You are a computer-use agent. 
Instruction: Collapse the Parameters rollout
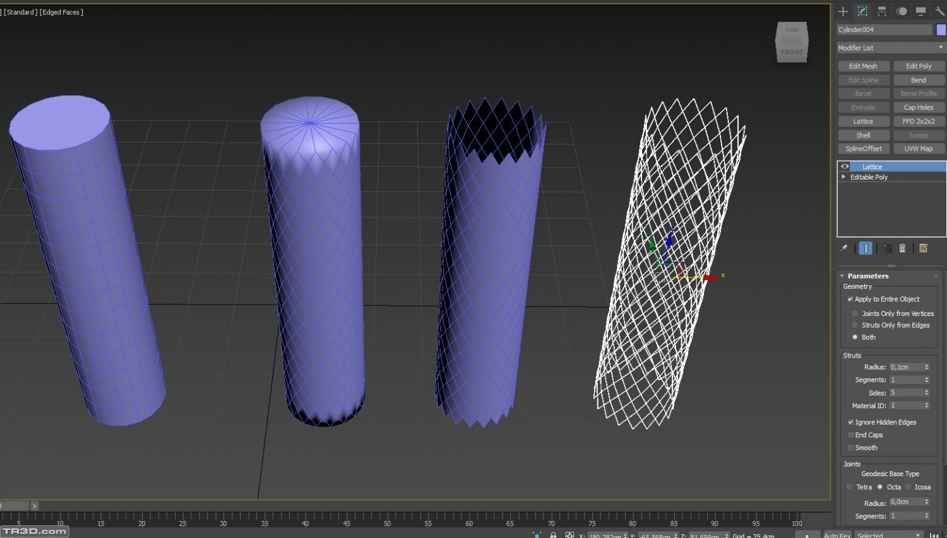tap(842, 276)
